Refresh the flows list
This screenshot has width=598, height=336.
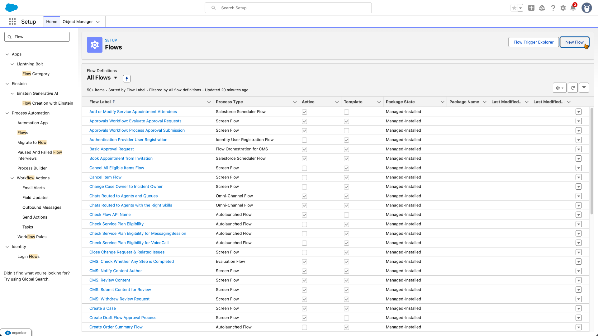572,88
